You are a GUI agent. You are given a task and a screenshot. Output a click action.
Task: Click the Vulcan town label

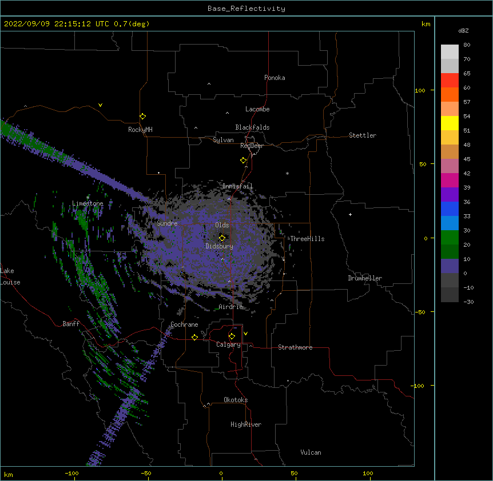pyautogui.click(x=311, y=452)
